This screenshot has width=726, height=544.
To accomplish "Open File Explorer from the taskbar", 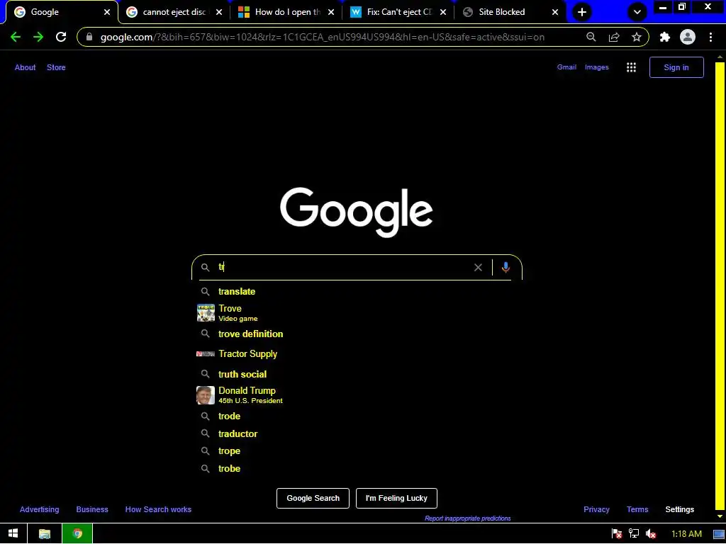I will coord(45,534).
